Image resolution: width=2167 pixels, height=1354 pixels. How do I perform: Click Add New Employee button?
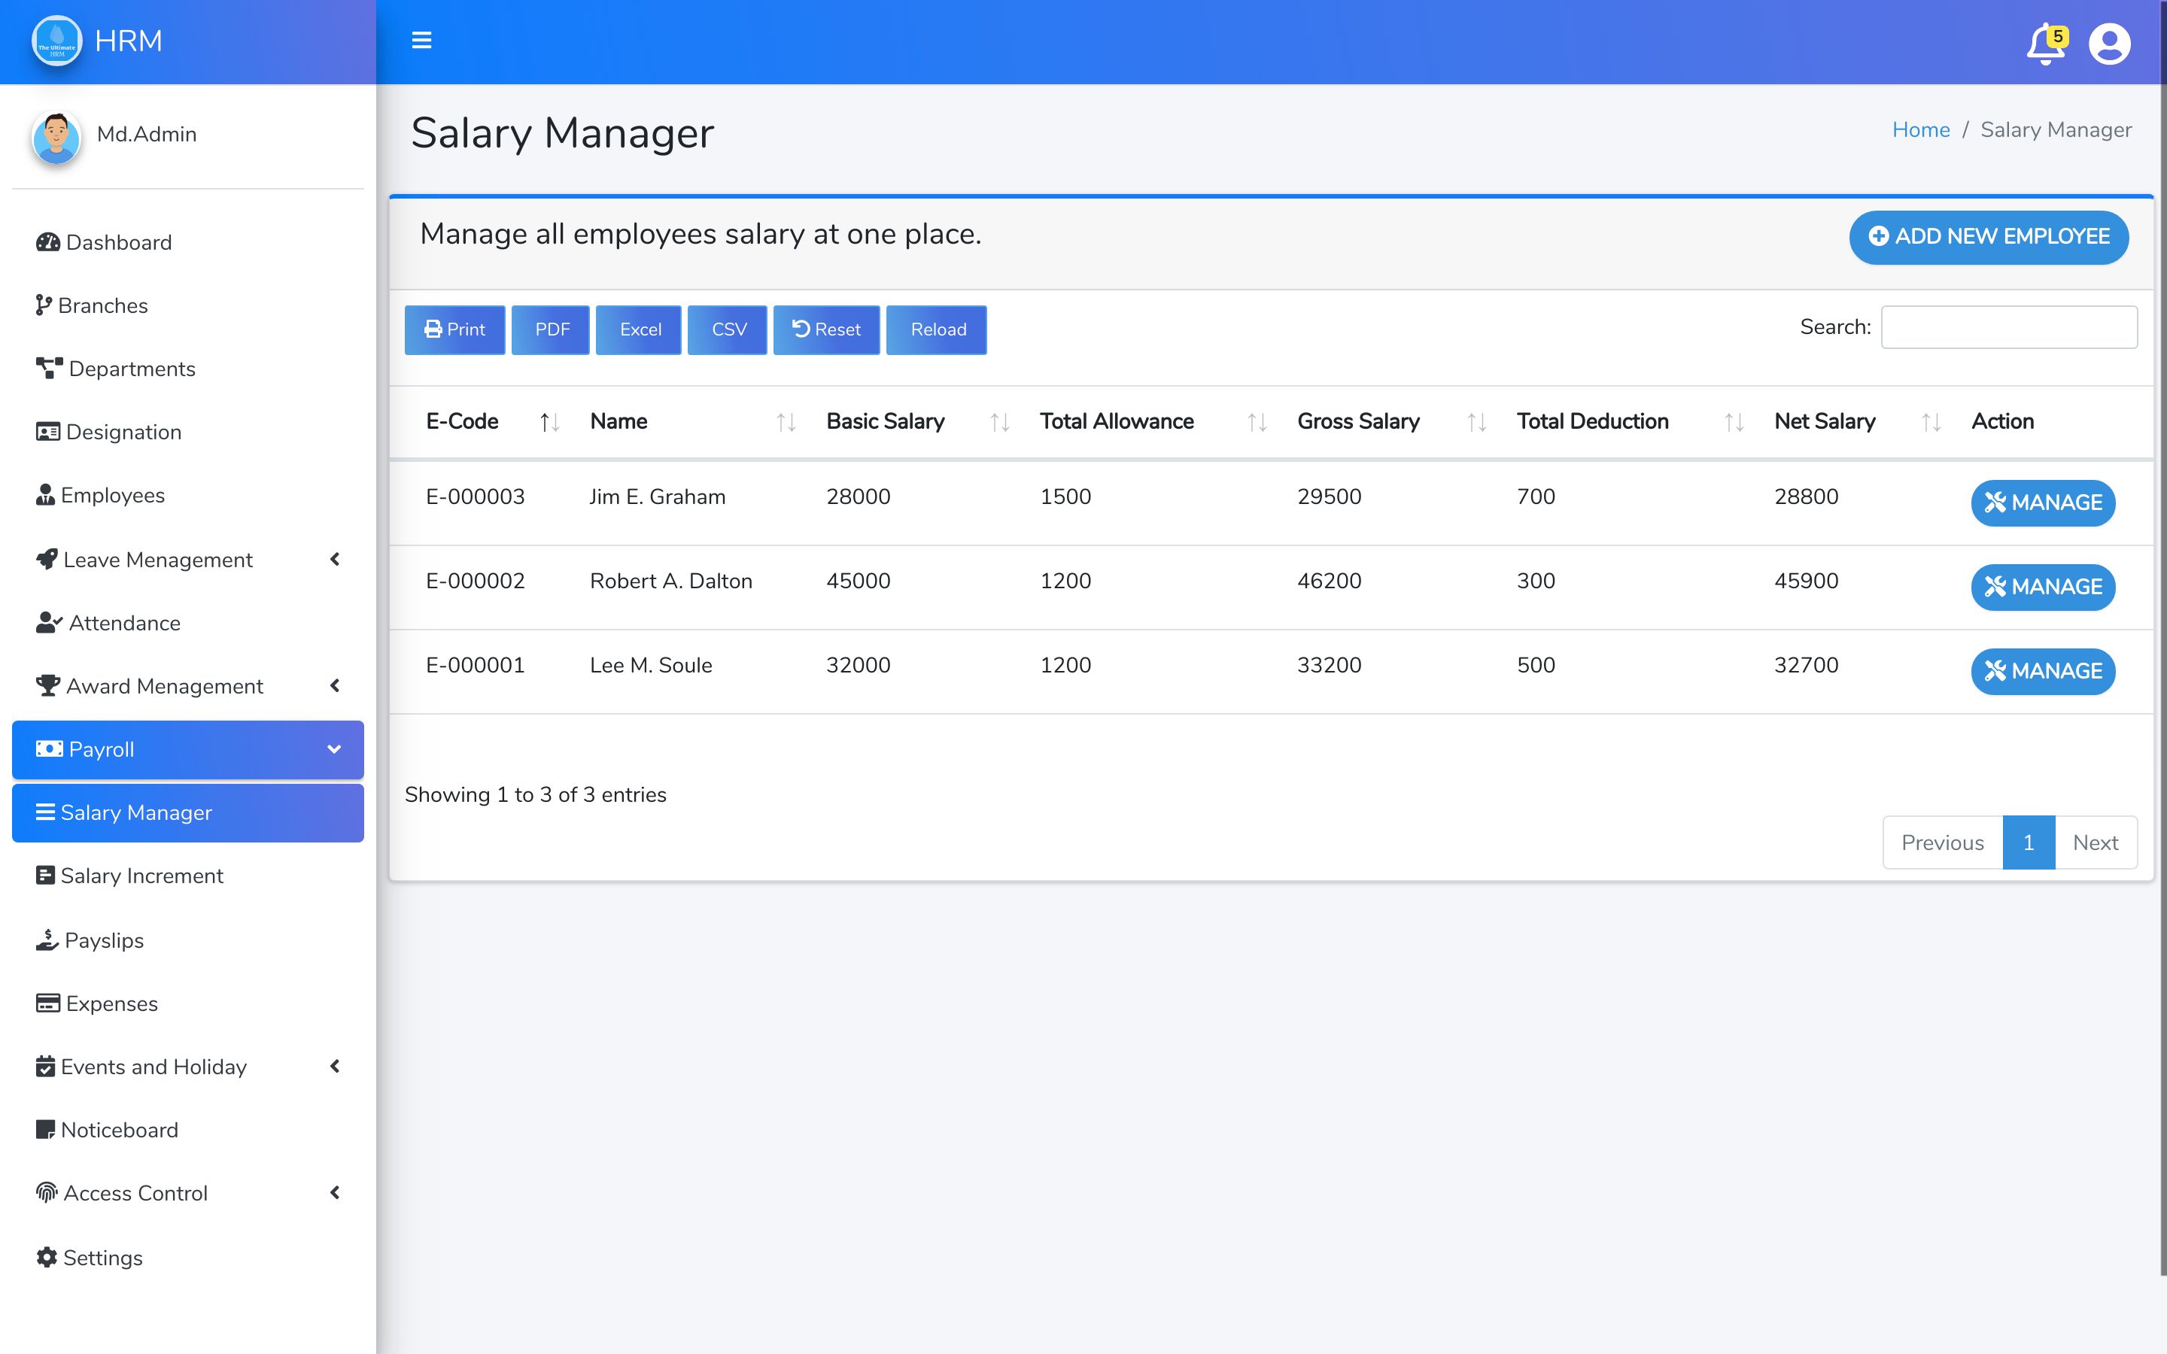1988,236
